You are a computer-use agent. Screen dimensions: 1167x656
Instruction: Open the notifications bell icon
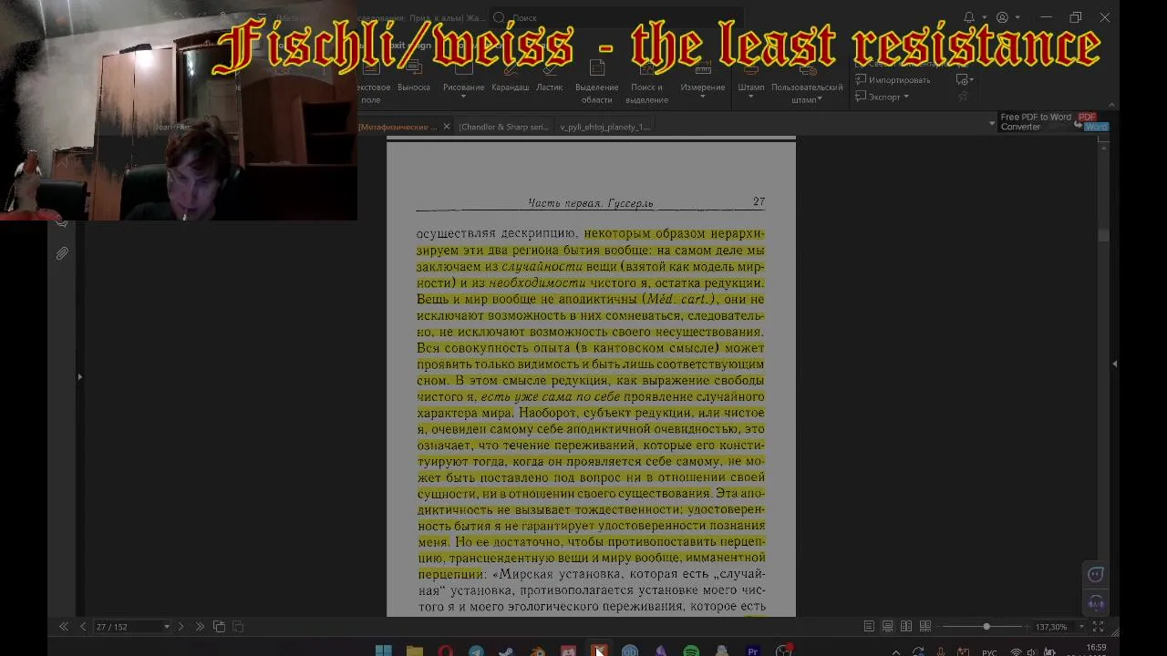(969, 17)
